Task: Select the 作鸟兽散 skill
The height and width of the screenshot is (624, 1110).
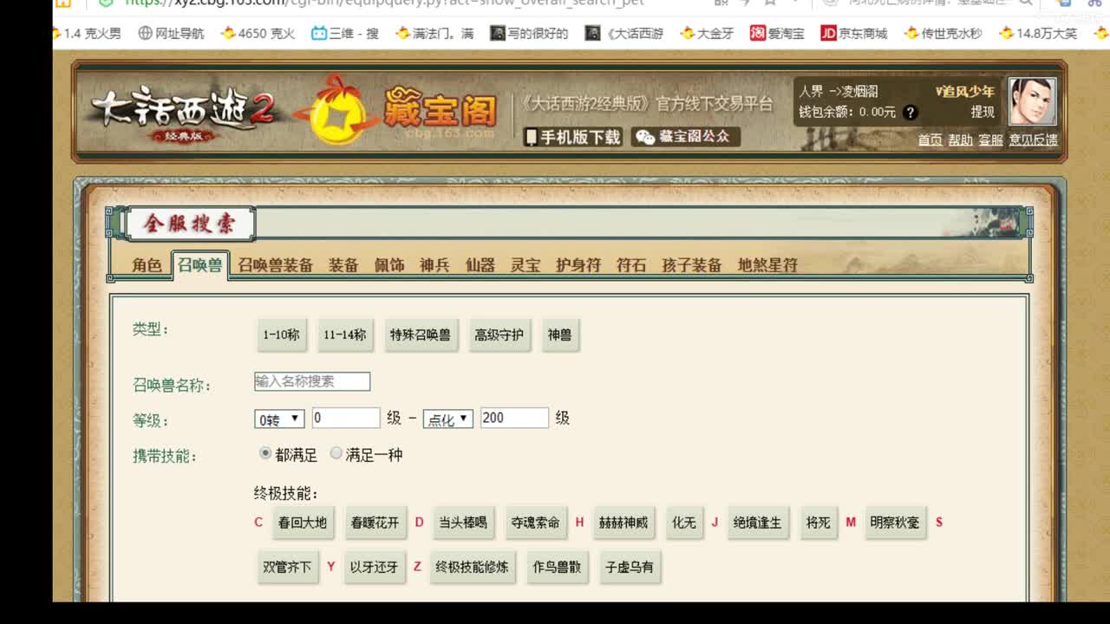Action: pos(558,567)
